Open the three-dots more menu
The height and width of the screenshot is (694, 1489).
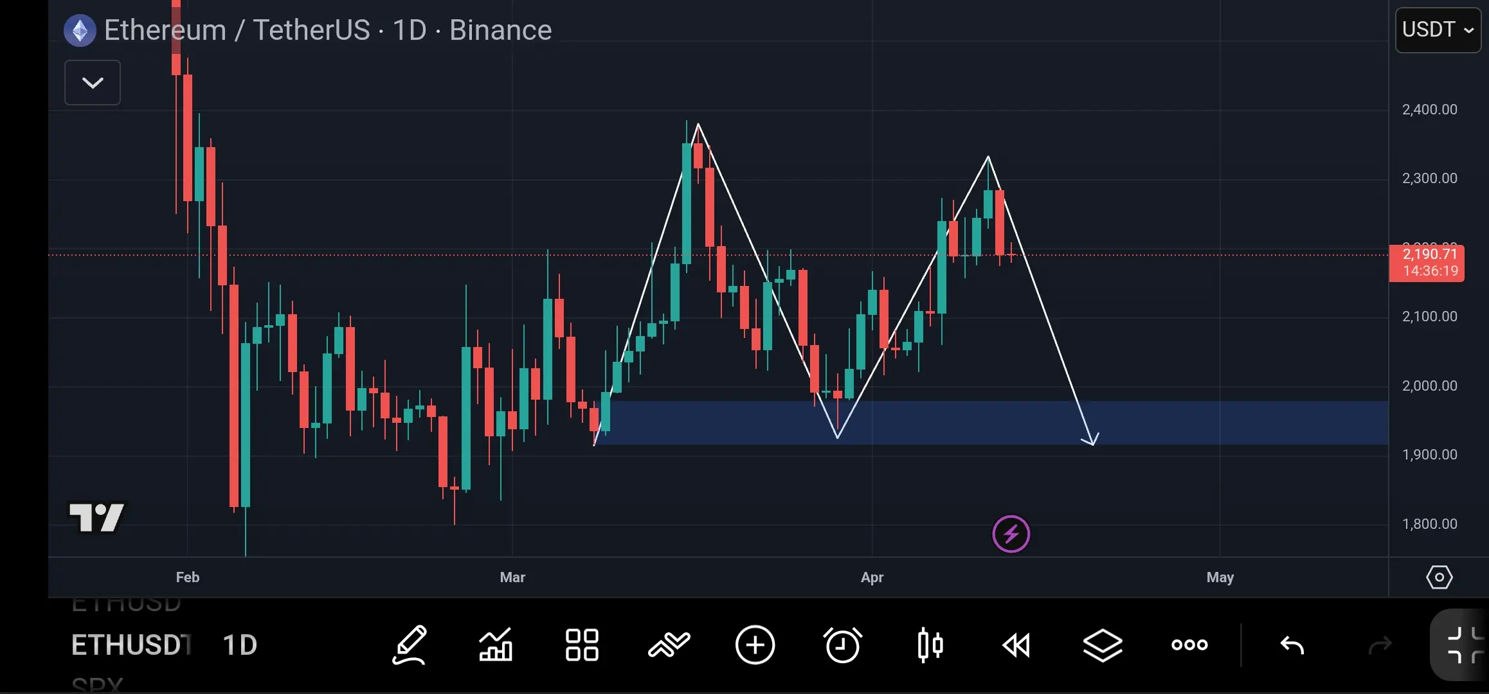(1189, 645)
